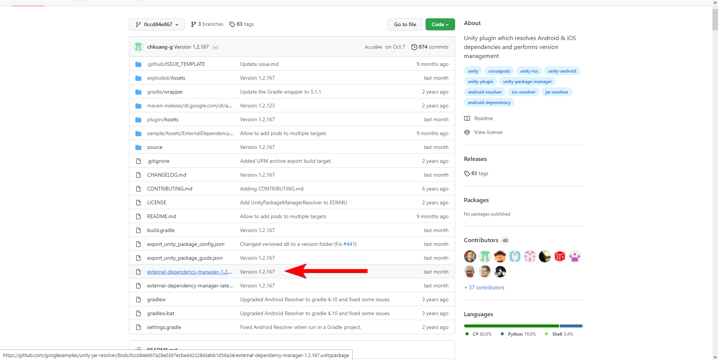The image size is (718, 360).
Task: Expand the truncated commit message with the ellipsis
Action: [215, 48]
